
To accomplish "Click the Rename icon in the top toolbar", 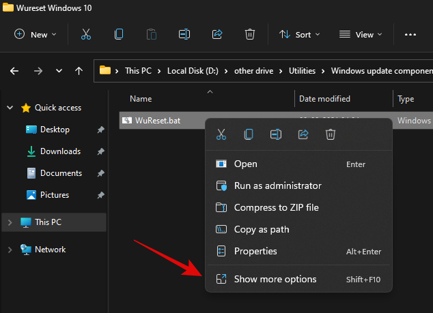I will pyautogui.click(x=184, y=34).
